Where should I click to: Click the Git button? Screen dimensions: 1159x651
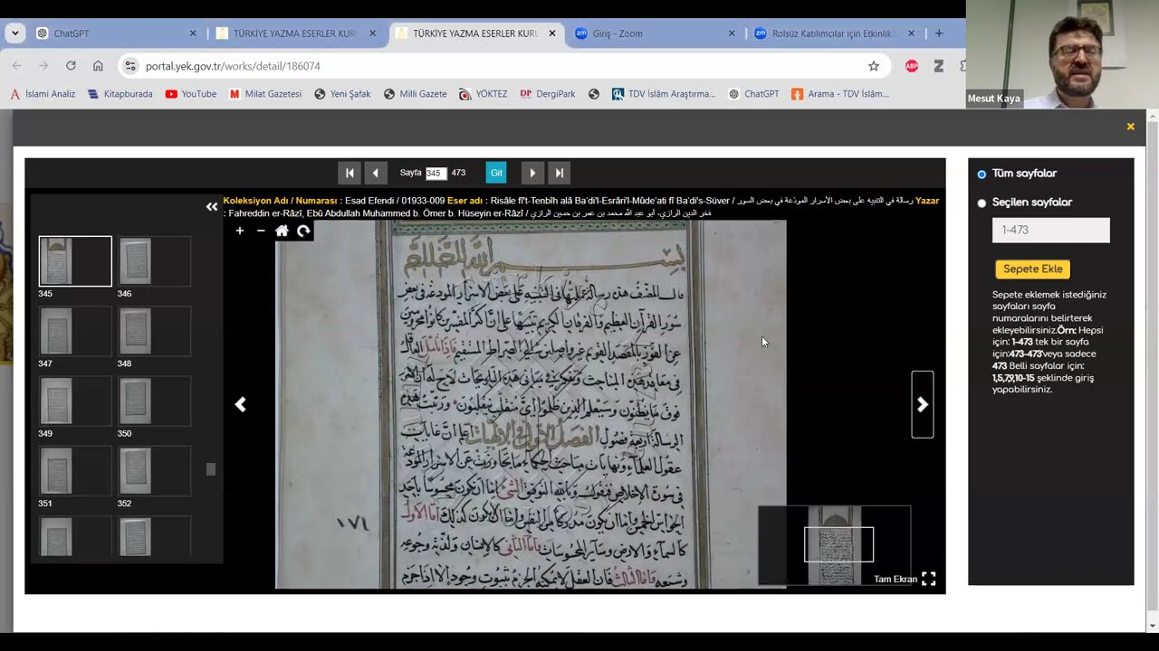[496, 173]
